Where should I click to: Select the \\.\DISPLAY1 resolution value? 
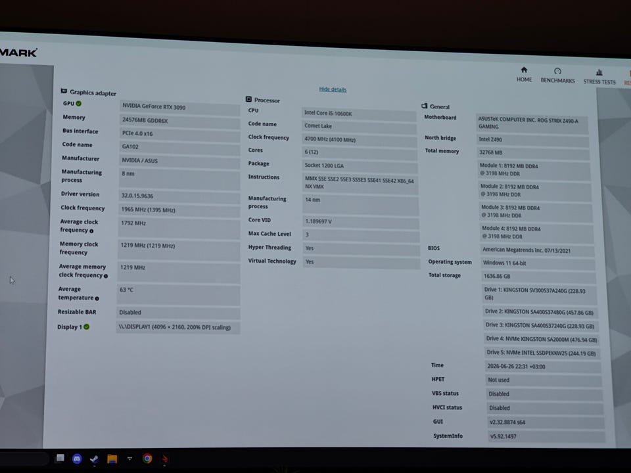178,327
